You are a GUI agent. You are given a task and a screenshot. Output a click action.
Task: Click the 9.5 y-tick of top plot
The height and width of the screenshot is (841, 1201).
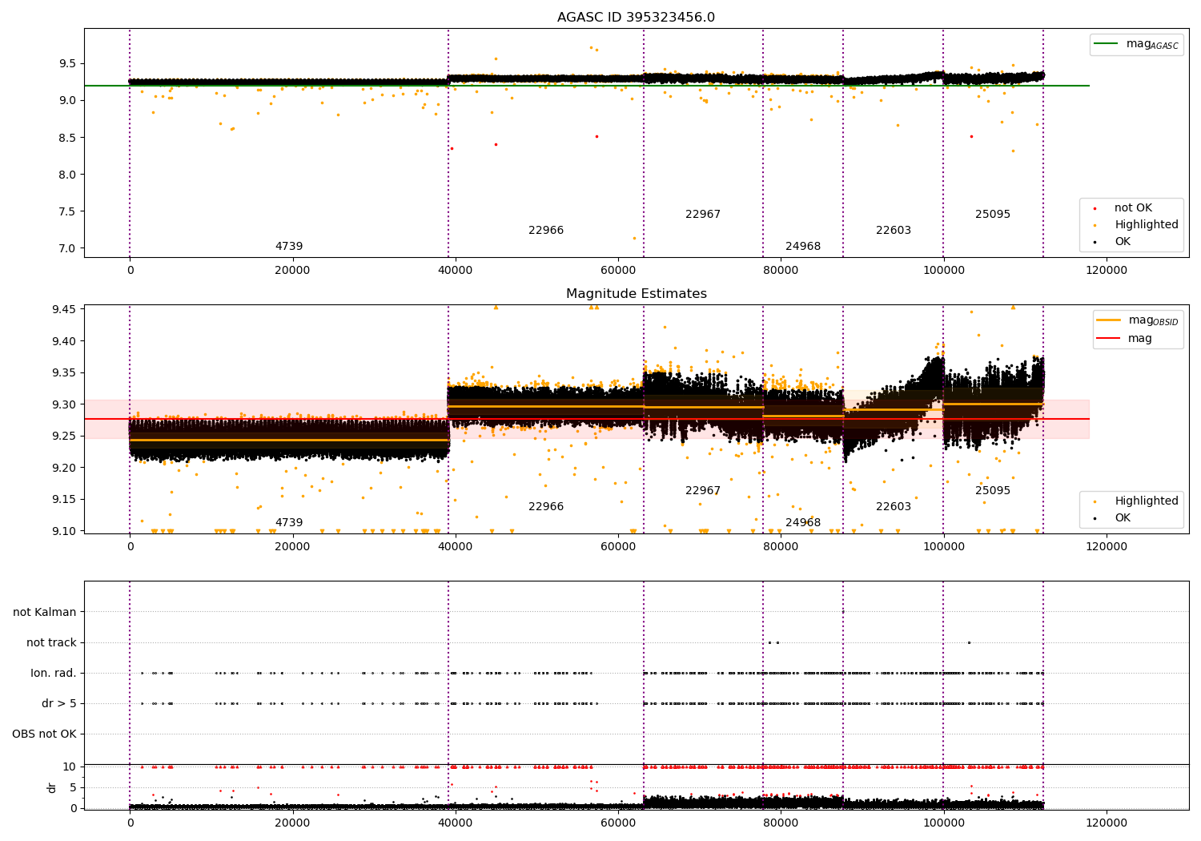[68, 63]
